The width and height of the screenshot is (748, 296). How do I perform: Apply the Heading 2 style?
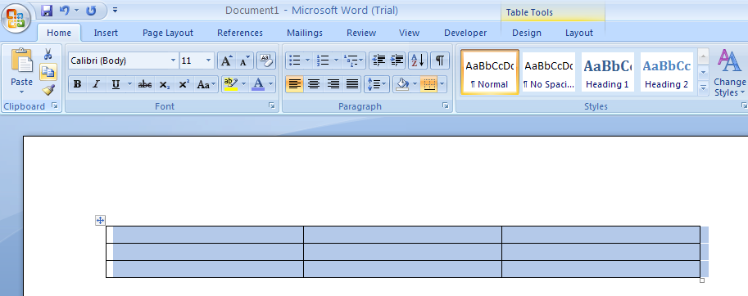(x=666, y=72)
